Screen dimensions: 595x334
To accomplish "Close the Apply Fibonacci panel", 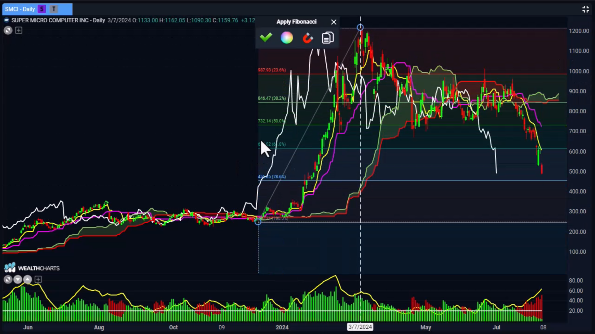I will tap(333, 22).
